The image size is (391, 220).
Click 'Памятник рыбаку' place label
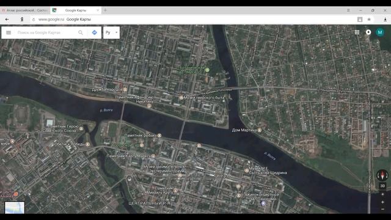click(x=141, y=136)
